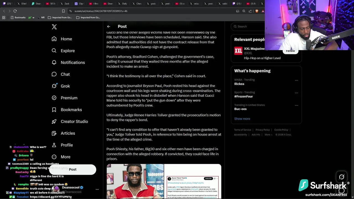Screen dimensions: 354x199
Task: Click the Profile person icon
Action: (x=54, y=145)
